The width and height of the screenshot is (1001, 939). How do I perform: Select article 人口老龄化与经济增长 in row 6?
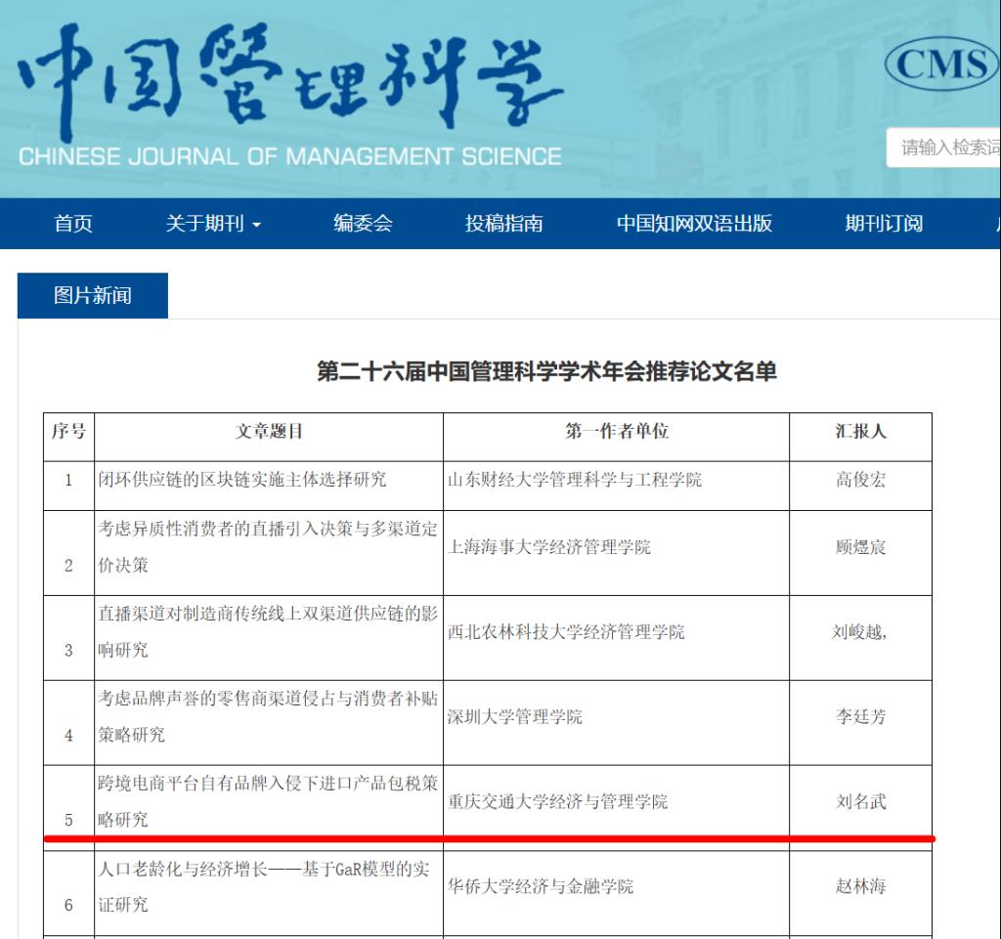262,869
